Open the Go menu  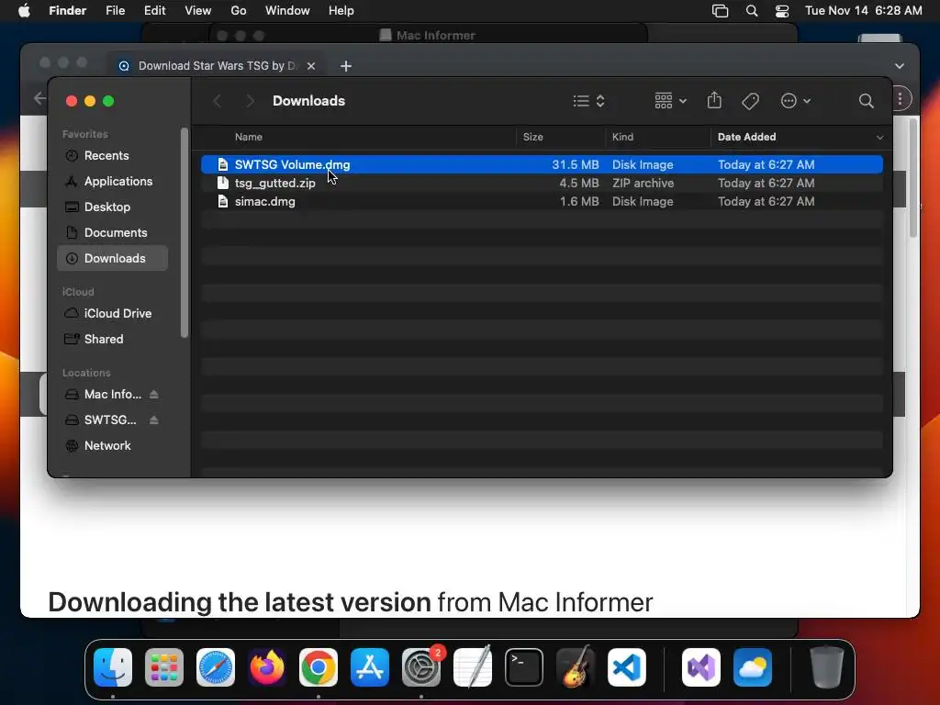point(238,11)
